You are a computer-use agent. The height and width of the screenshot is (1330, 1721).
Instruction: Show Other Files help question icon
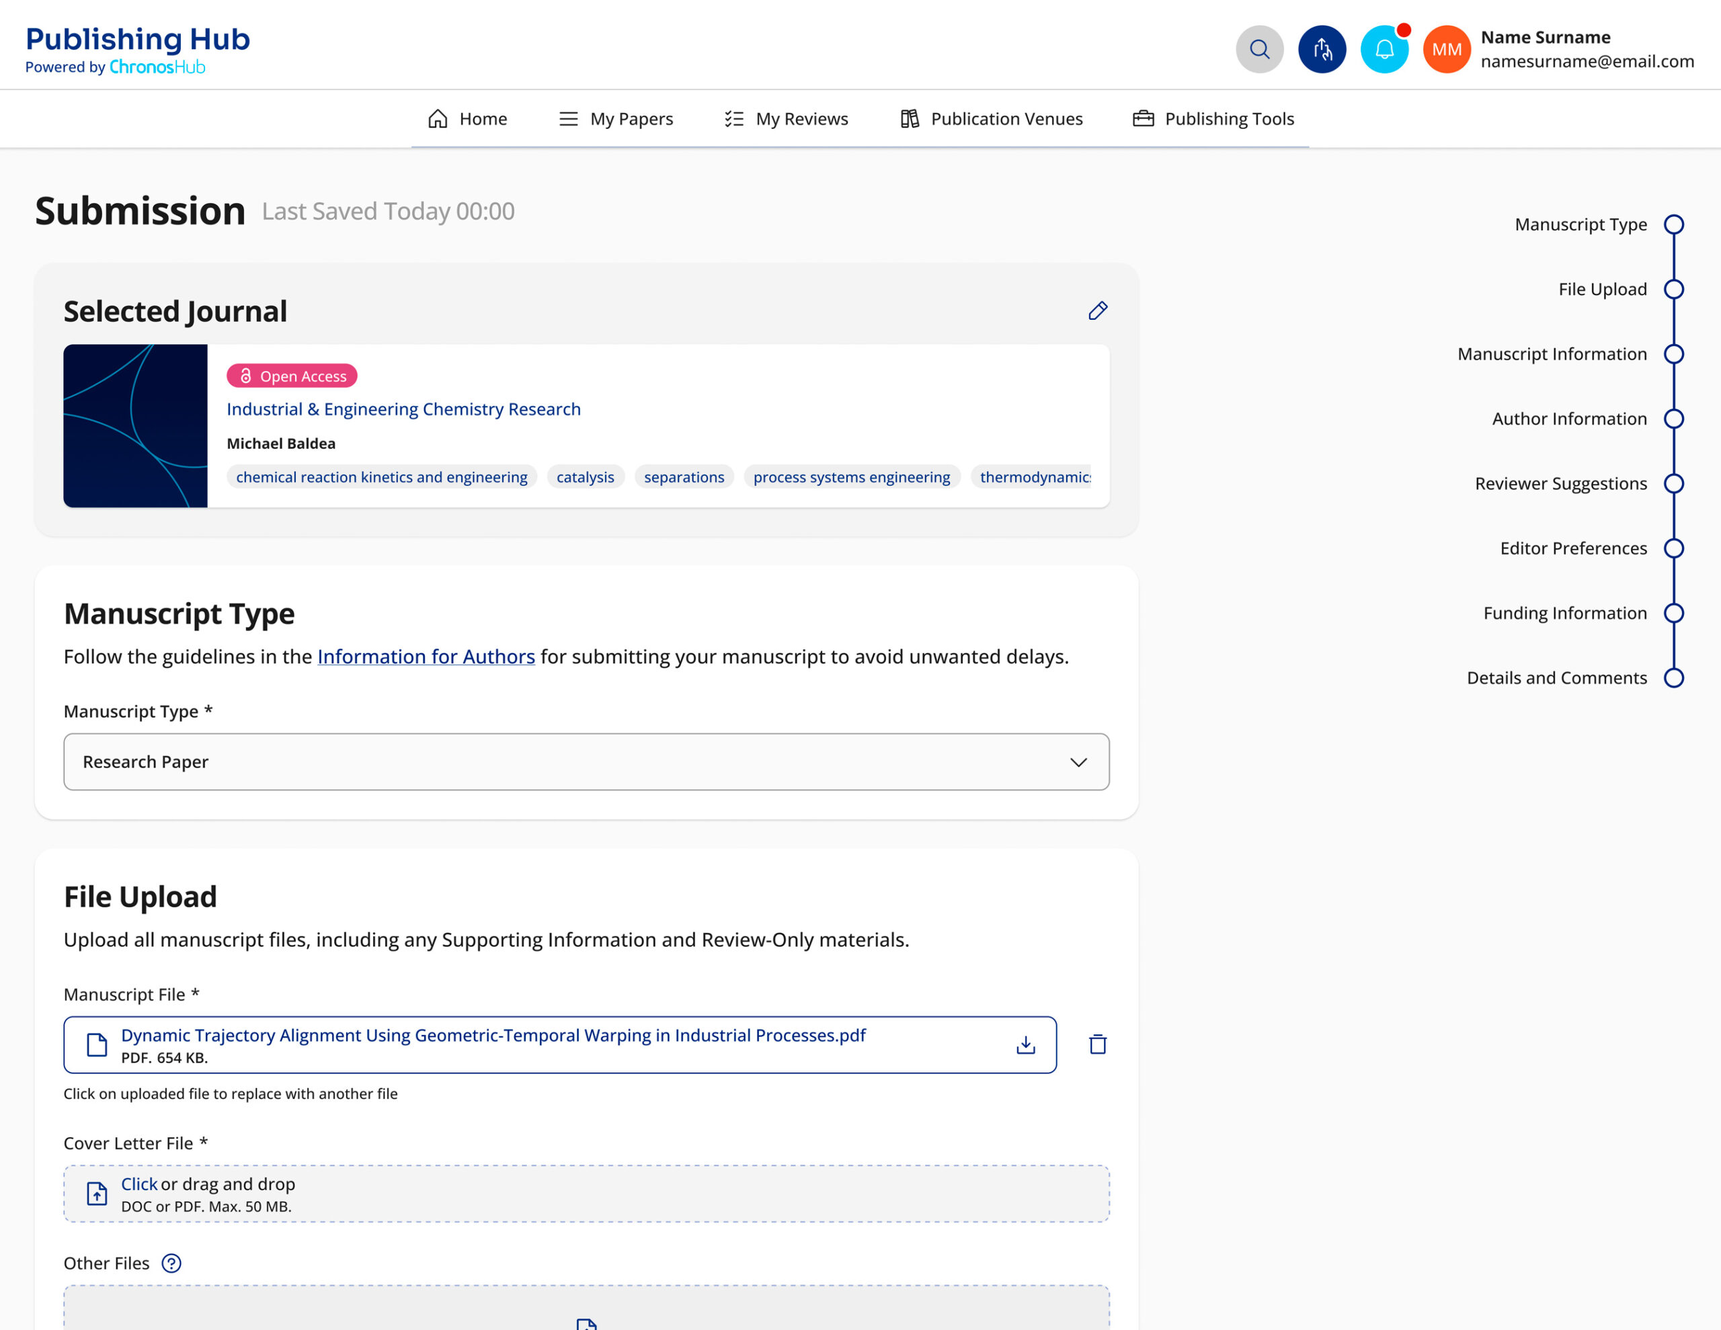pos(171,1263)
